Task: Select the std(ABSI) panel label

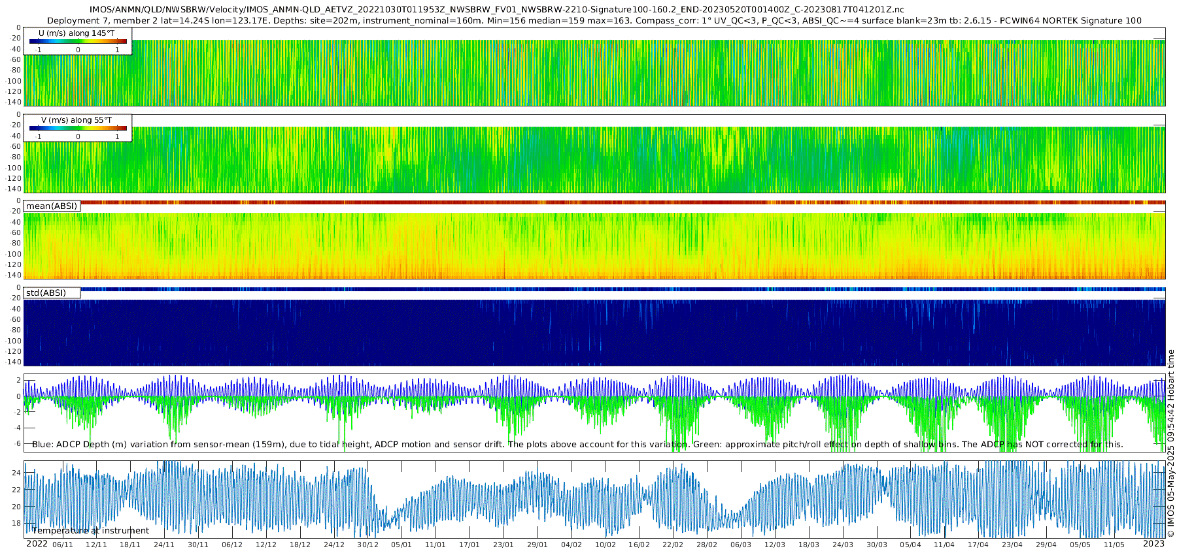Action: pos(46,293)
